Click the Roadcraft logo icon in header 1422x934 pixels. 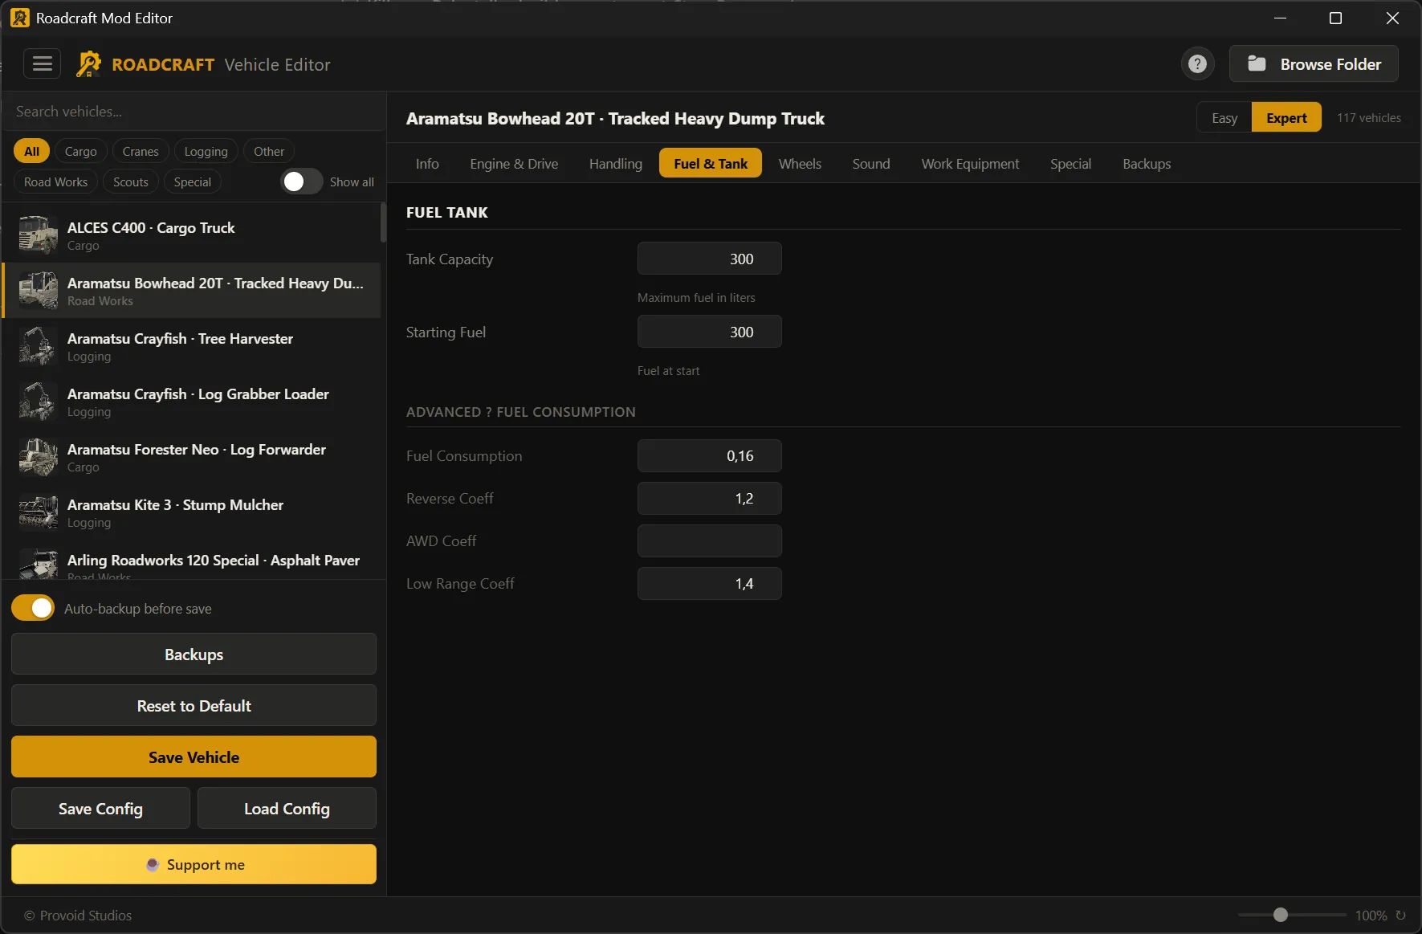pos(88,64)
